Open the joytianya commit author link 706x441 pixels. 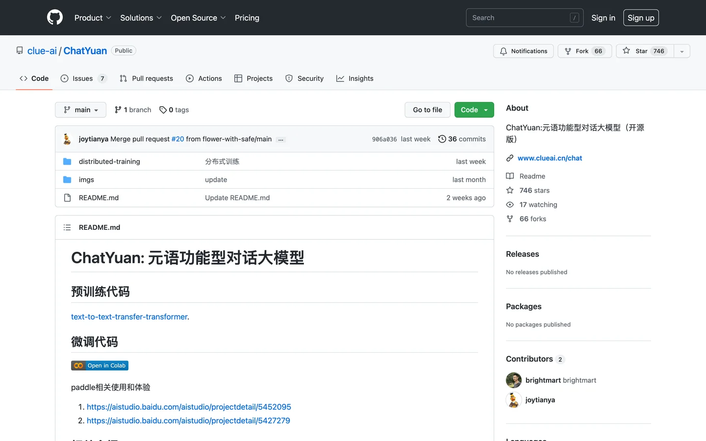pos(94,139)
